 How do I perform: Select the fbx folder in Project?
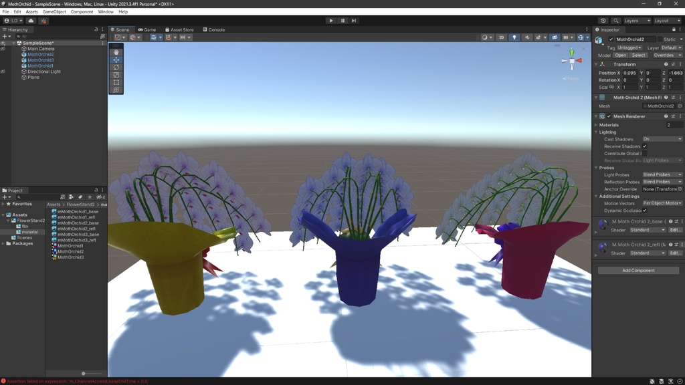click(25, 227)
